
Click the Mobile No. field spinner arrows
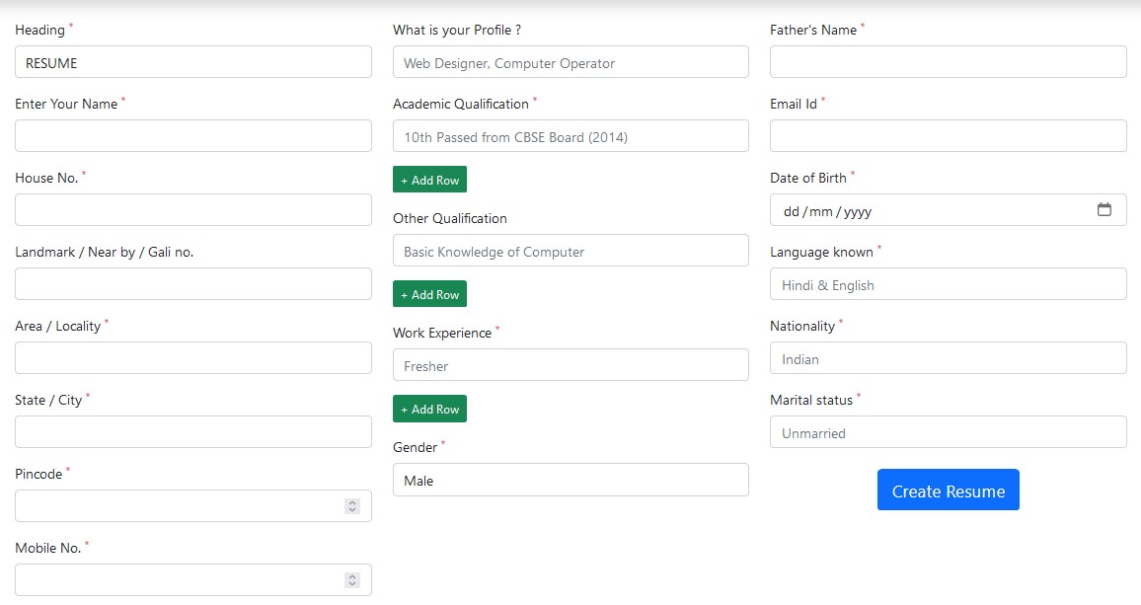click(x=352, y=580)
